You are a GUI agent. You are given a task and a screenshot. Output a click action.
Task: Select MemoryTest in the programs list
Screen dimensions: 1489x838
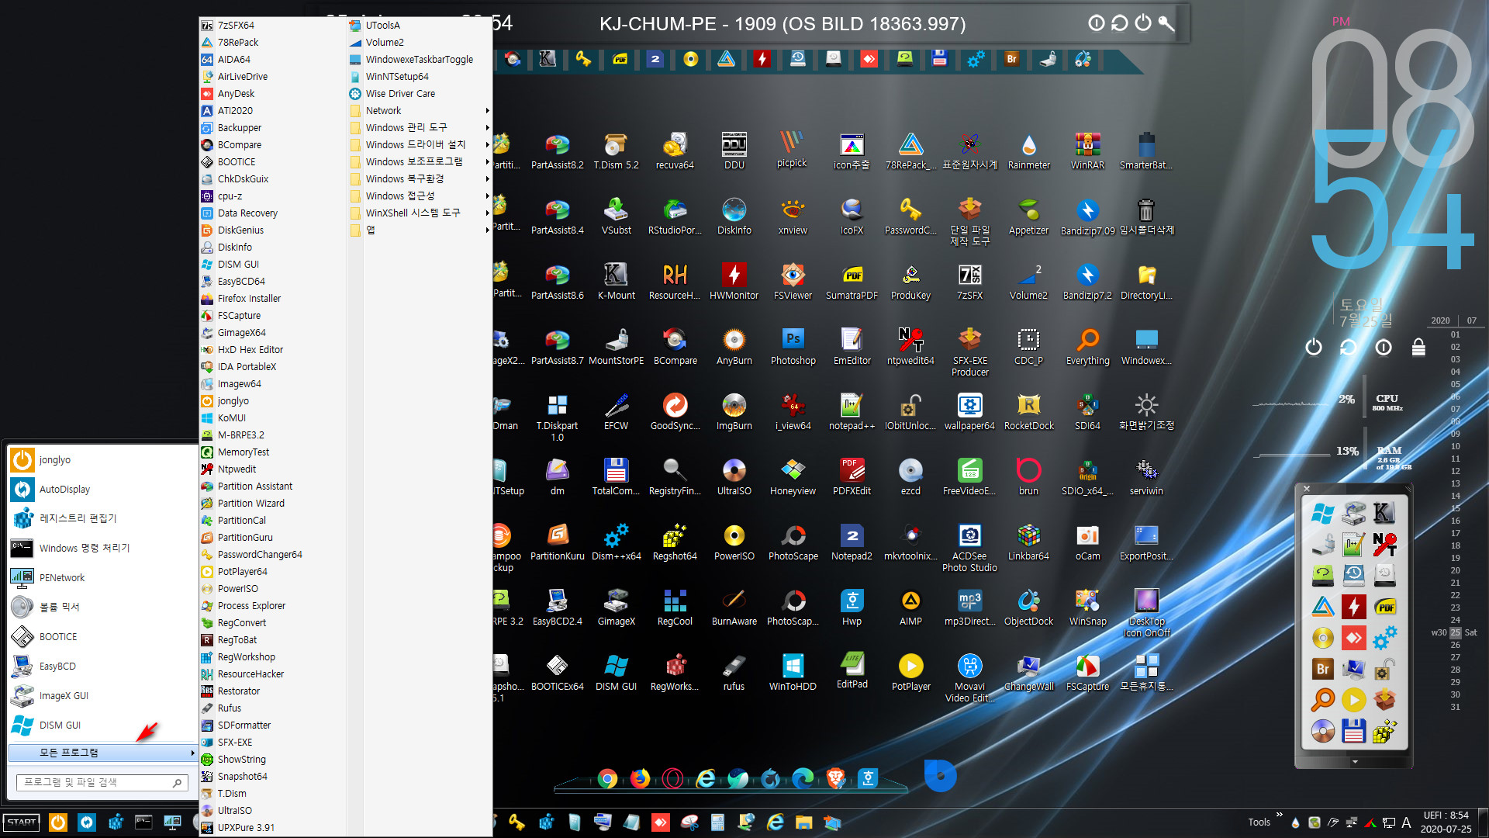(x=271, y=452)
